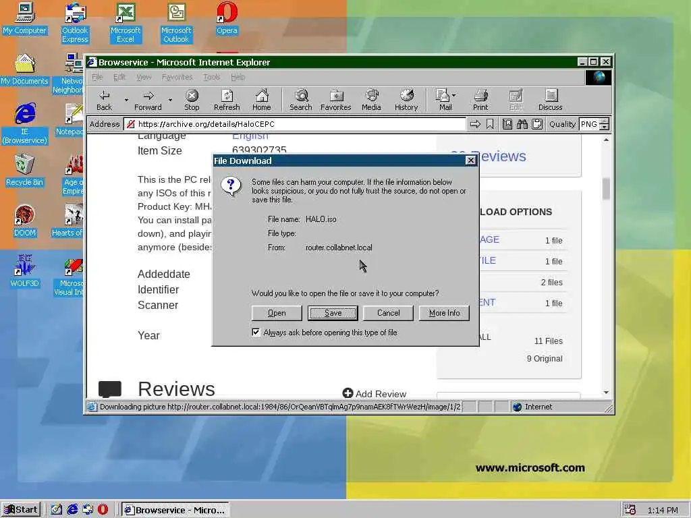This screenshot has width=691, height=518.
Task: Click the Add Review link
Action: click(374, 393)
